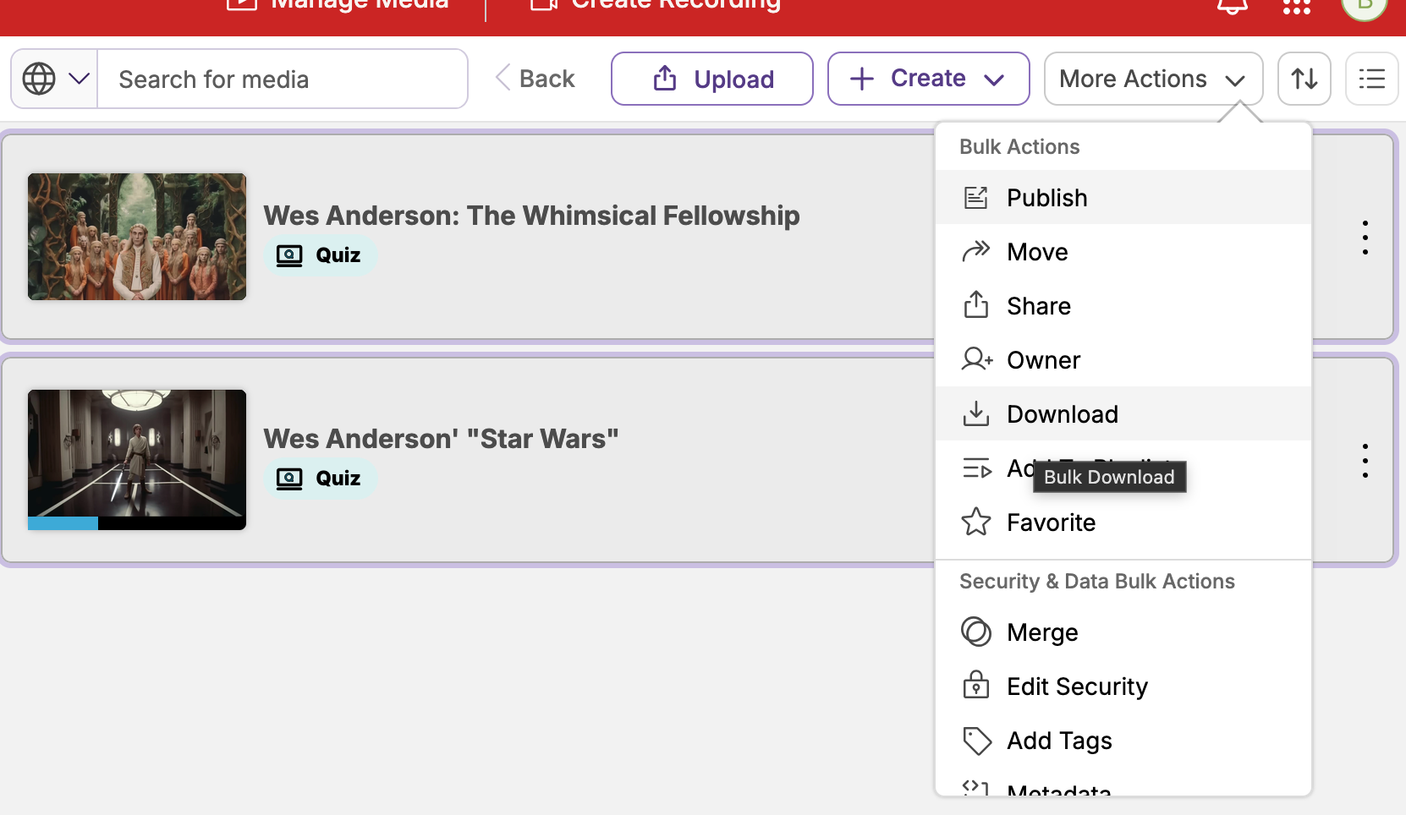Click the Download tray icon

point(976,413)
